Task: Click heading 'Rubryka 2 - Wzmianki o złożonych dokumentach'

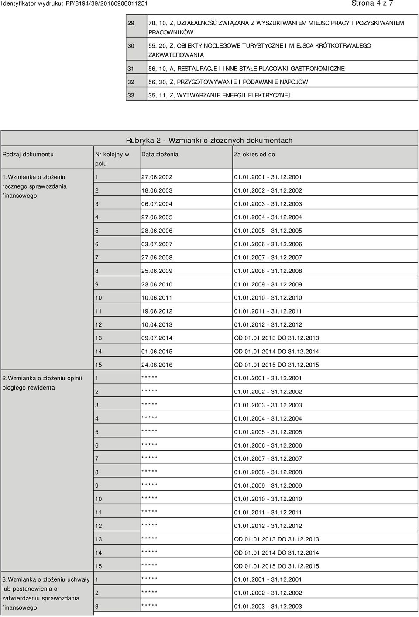Action: (209, 141)
